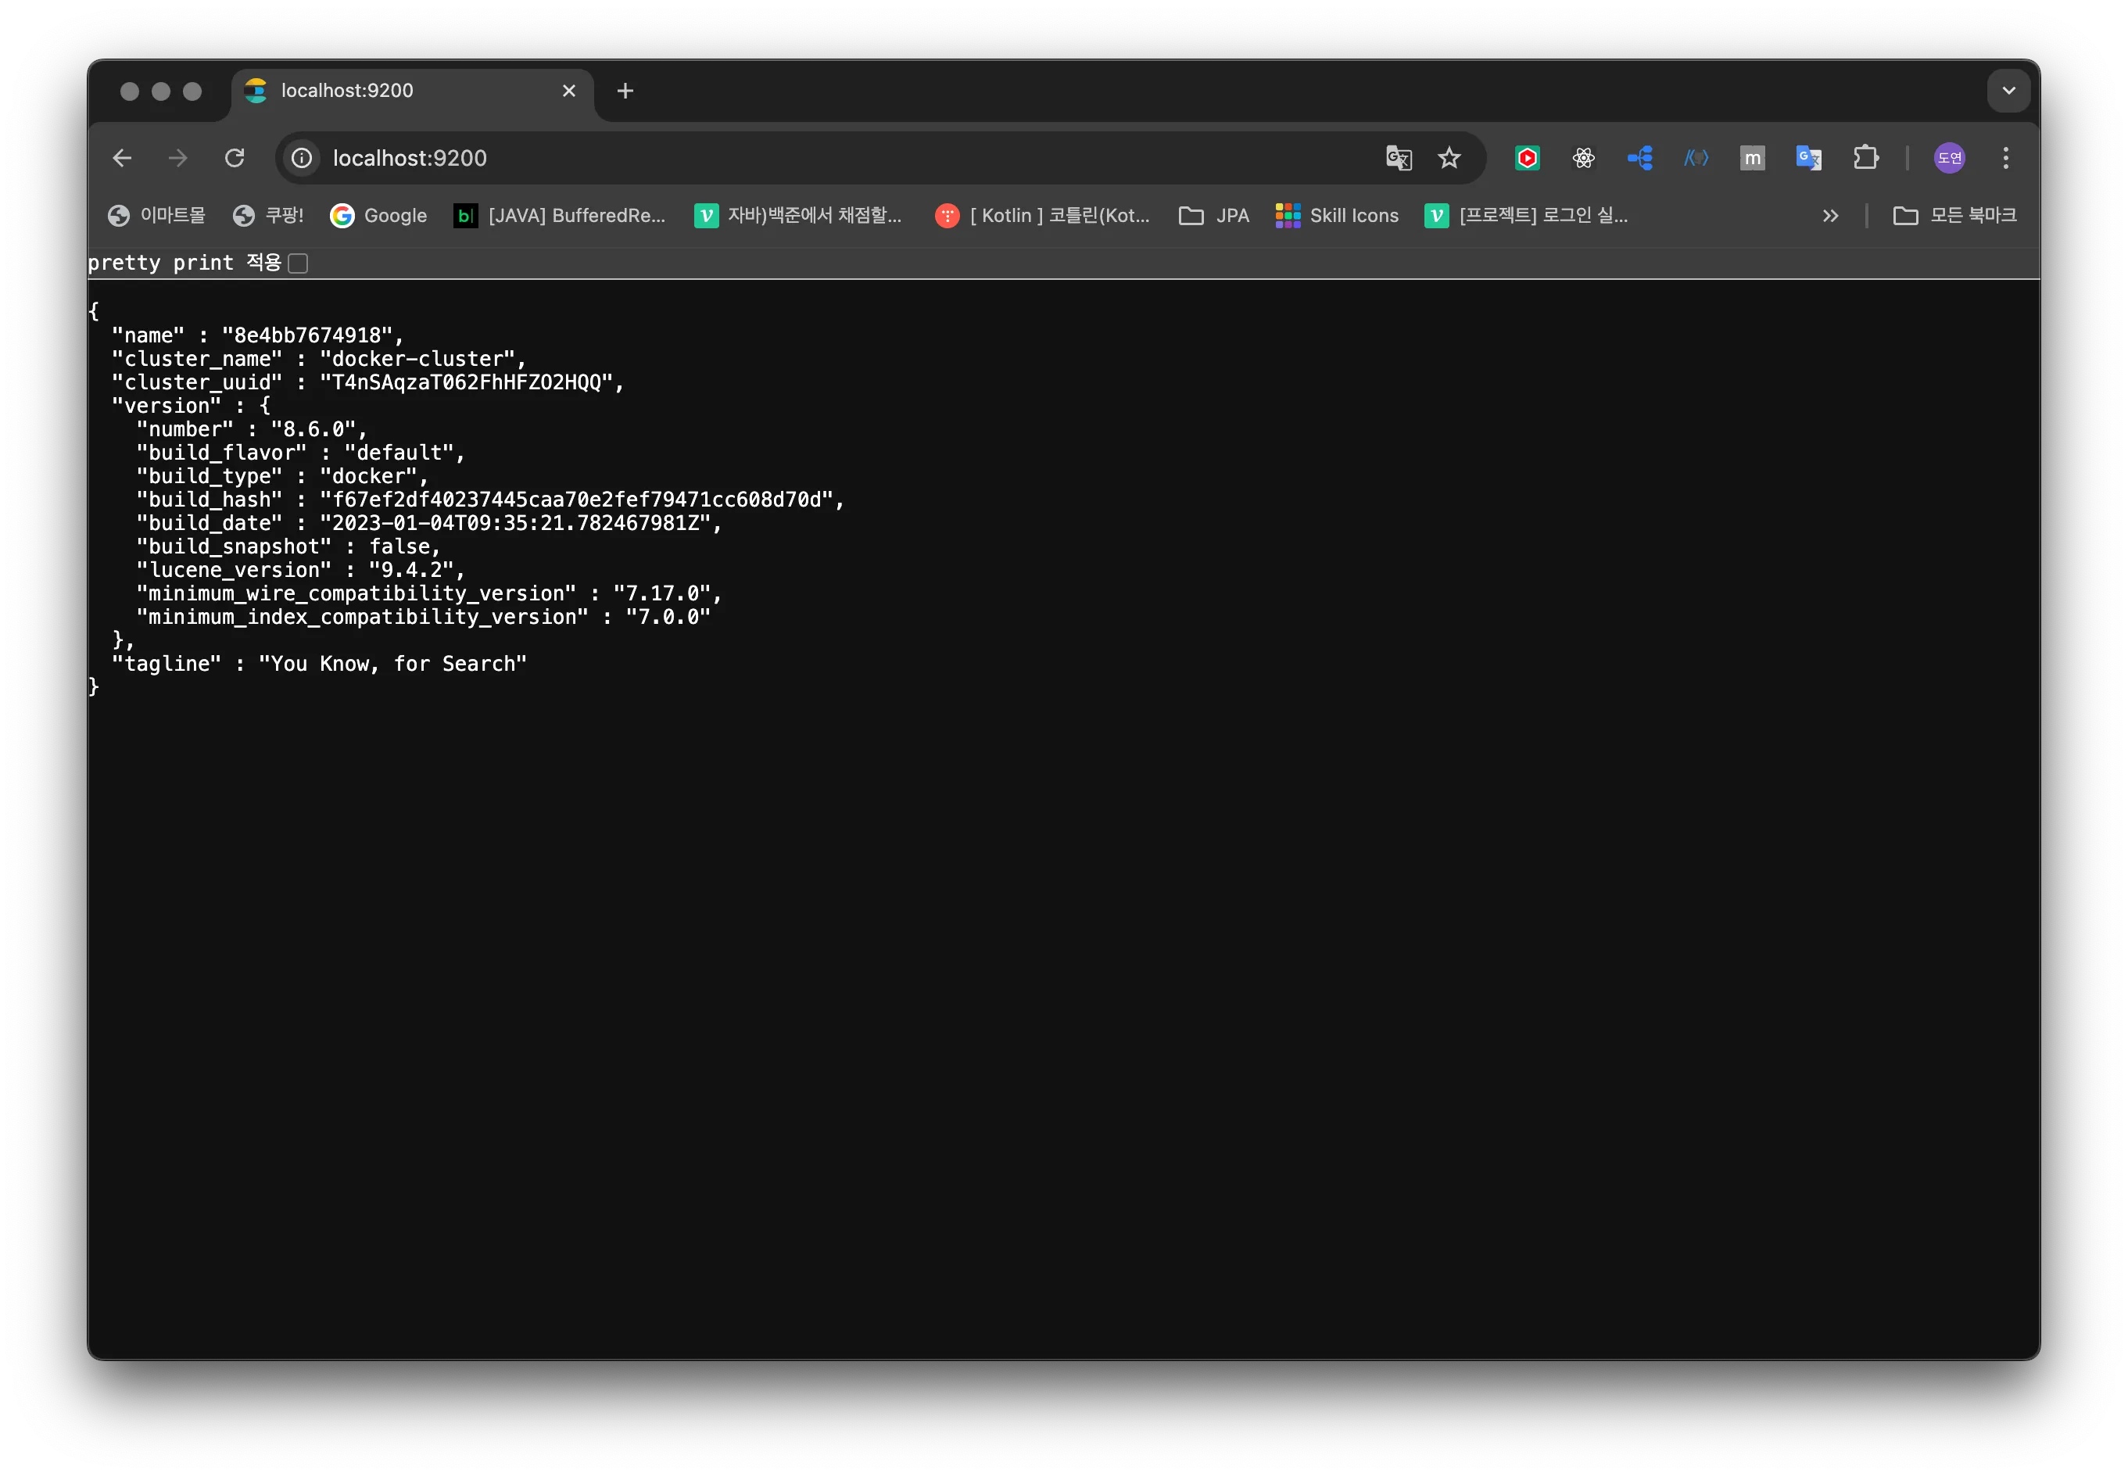
Task: Close the localhost:9200 tab
Action: (x=569, y=91)
